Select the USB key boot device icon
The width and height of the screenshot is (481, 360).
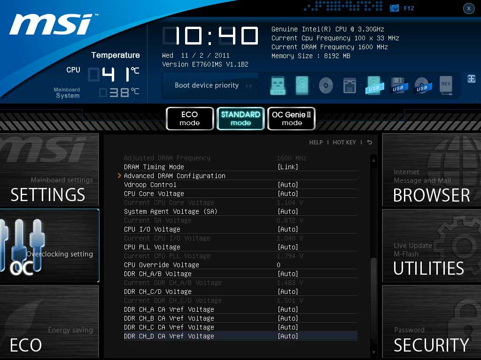278,85
